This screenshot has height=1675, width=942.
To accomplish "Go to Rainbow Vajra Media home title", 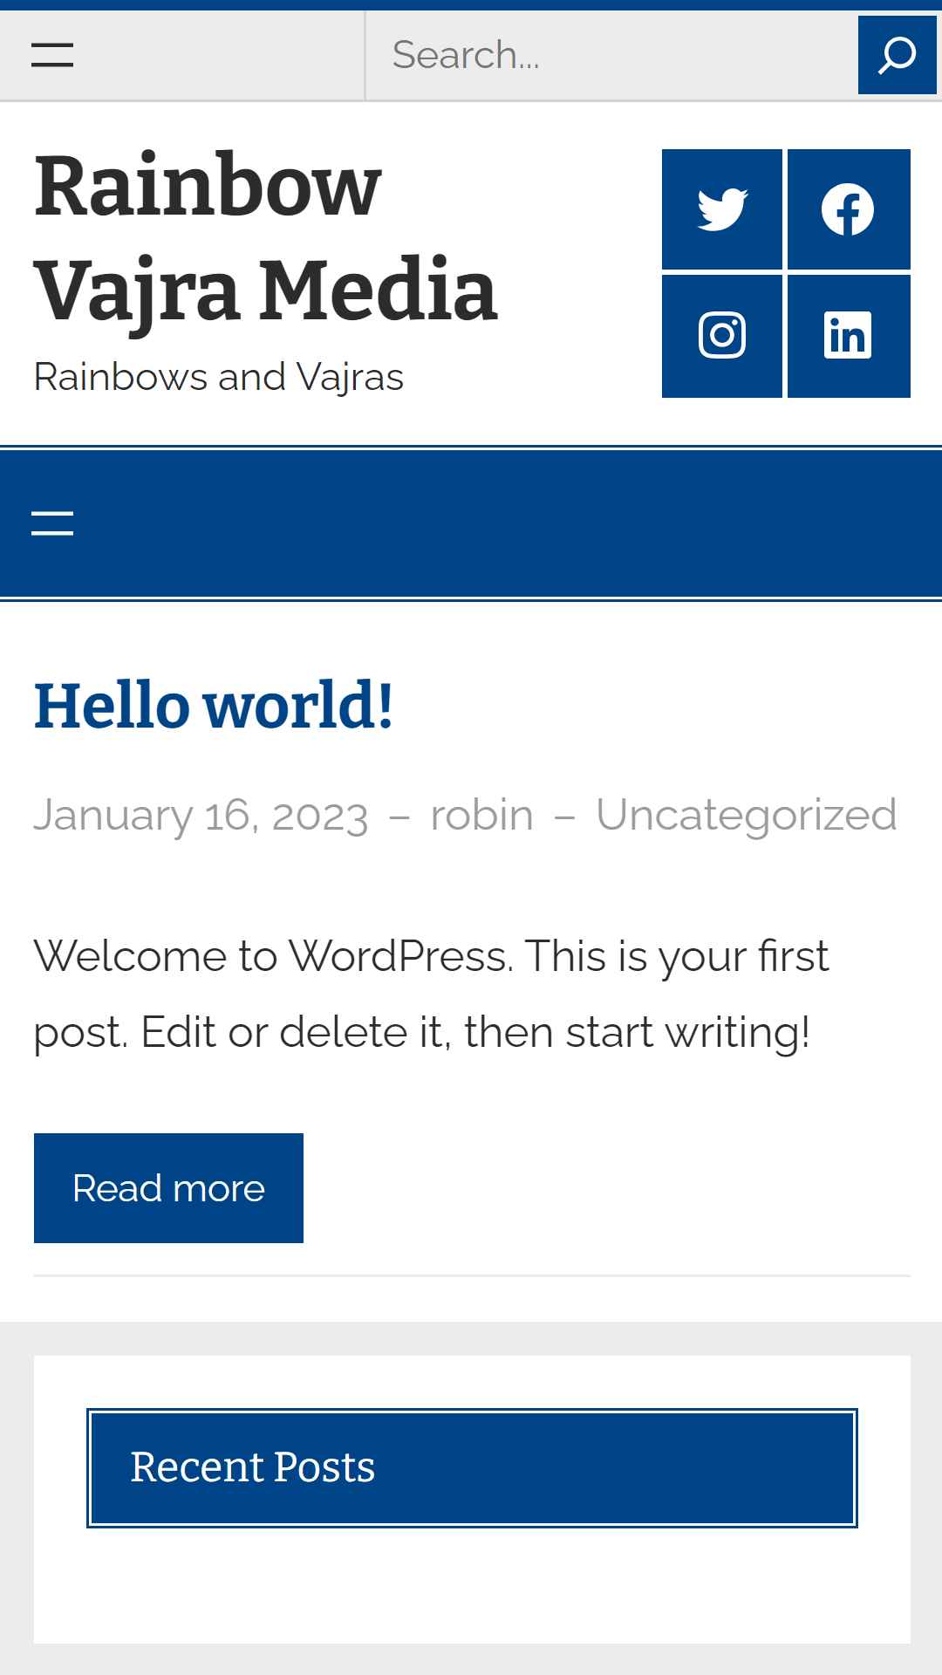I will pos(265,237).
